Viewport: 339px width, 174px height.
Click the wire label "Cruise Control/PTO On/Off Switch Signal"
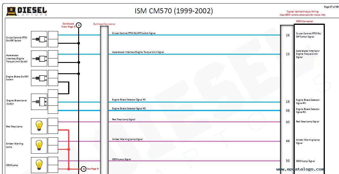tap(134, 33)
